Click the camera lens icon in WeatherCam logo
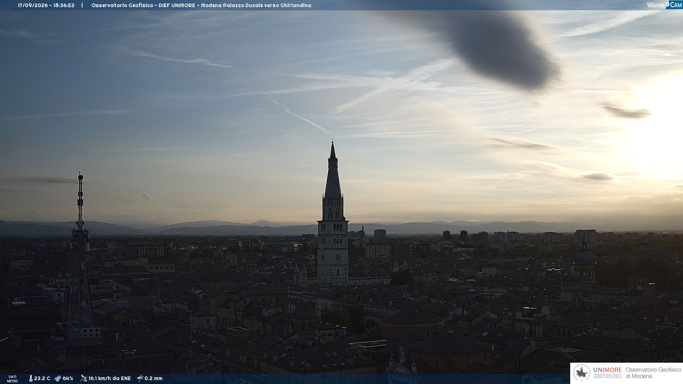The width and height of the screenshot is (683, 384). [x=667, y=4]
